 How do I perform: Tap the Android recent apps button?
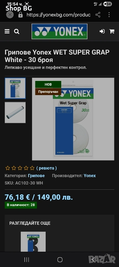click(27, 259)
